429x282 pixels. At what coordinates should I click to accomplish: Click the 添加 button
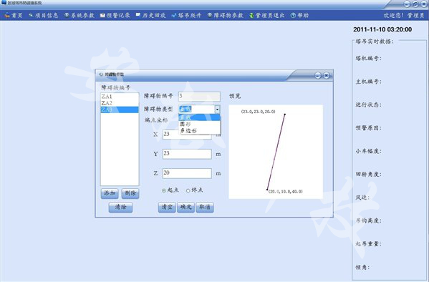pyautogui.click(x=110, y=193)
